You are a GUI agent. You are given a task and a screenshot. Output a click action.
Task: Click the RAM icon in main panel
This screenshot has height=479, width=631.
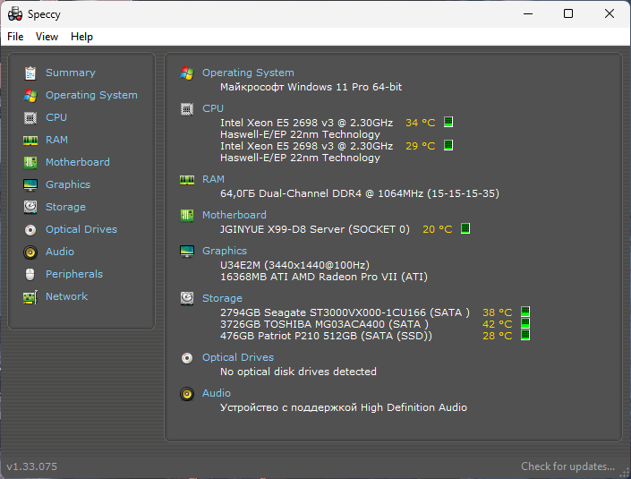tap(187, 180)
